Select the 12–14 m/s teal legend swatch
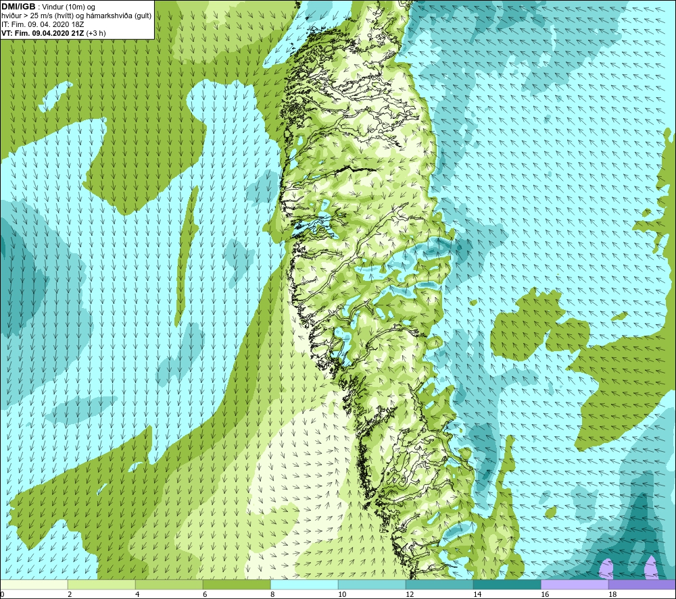676x599 pixels. click(439, 584)
